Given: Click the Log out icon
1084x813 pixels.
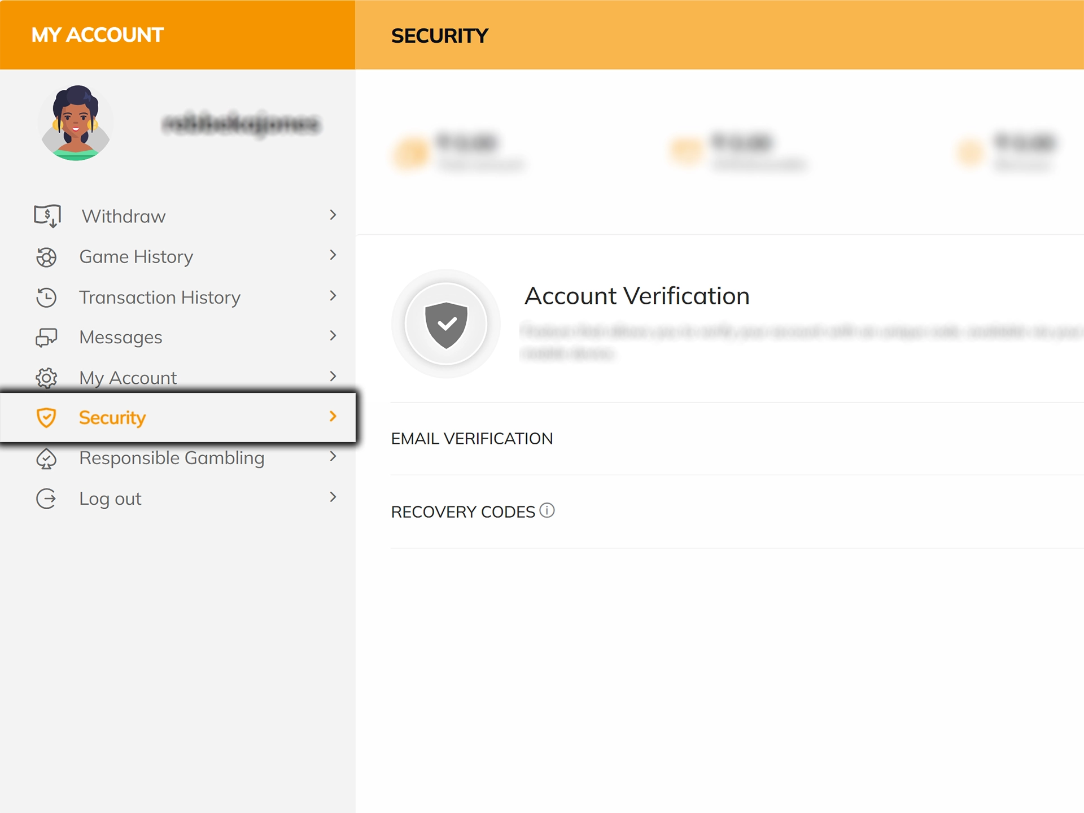Looking at the screenshot, I should [x=46, y=498].
